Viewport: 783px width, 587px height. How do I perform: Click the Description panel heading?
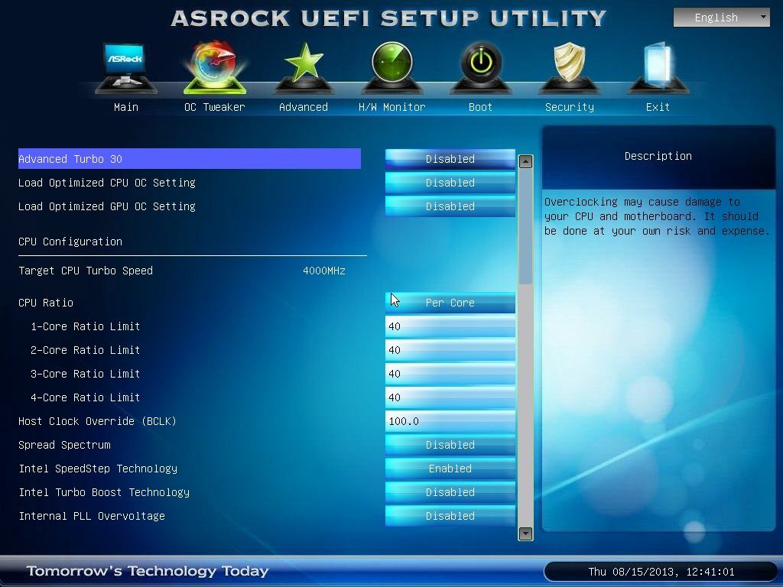tap(658, 156)
